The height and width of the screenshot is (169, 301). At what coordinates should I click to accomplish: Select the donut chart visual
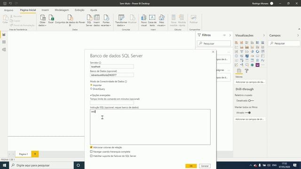point(257,51)
